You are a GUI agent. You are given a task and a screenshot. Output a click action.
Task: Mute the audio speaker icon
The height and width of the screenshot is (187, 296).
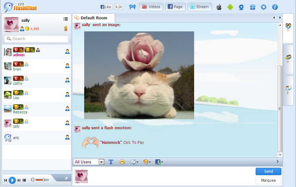pyautogui.click(x=33, y=180)
